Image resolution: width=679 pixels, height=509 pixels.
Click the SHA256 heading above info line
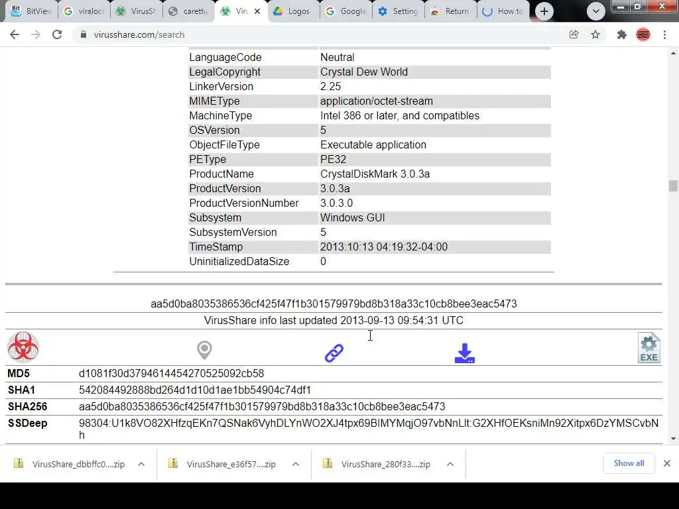coord(334,304)
